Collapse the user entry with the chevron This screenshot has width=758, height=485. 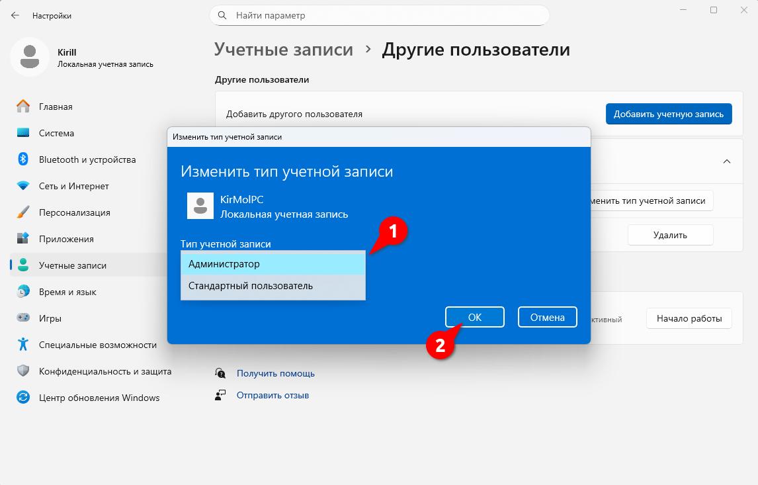click(726, 161)
